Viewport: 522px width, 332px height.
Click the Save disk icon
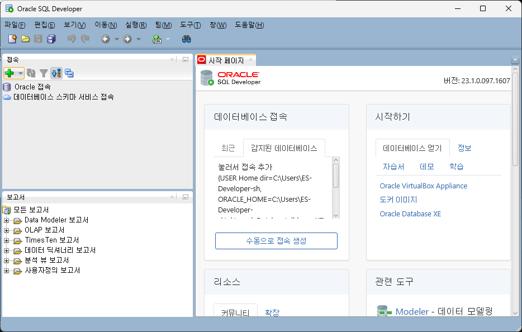(x=39, y=39)
